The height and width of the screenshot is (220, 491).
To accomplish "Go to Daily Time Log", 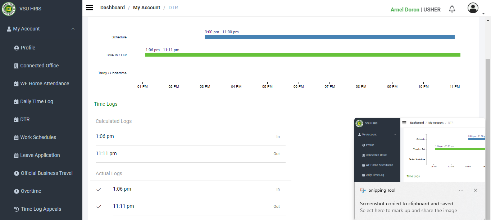I will coord(36,101).
